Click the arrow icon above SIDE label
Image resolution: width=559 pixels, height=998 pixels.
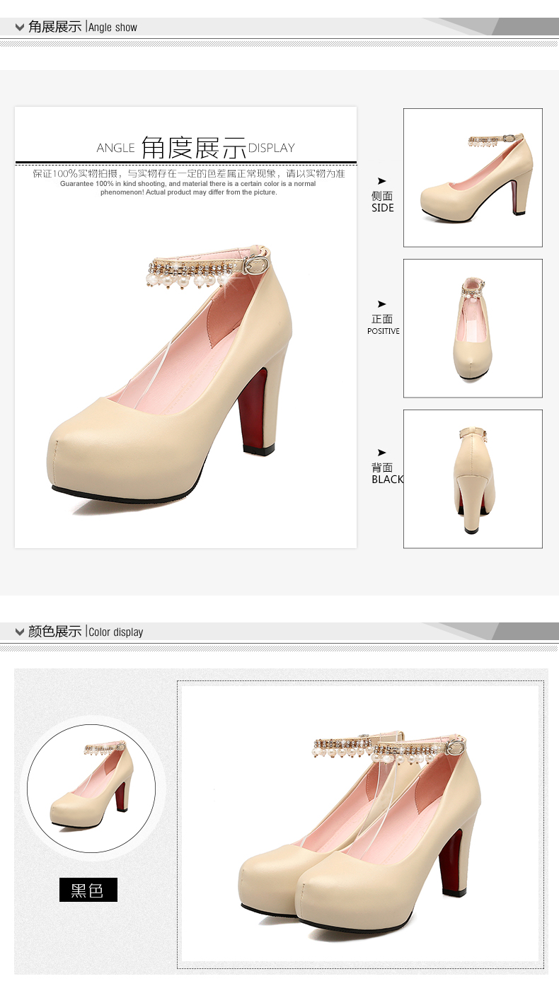coord(382,181)
